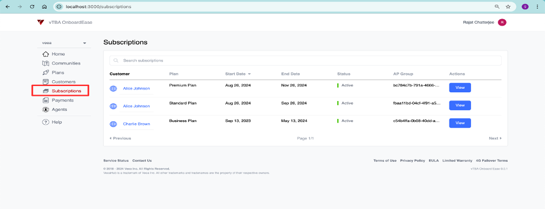Click the Plan column header

(174, 74)
